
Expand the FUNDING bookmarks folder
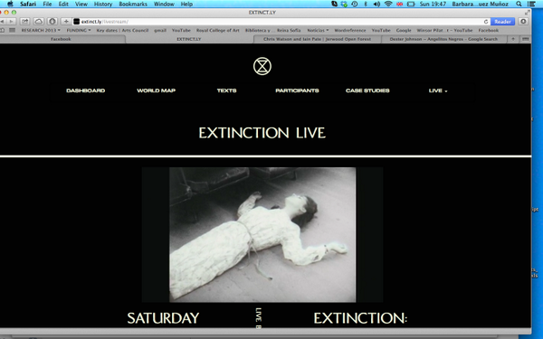79,31
